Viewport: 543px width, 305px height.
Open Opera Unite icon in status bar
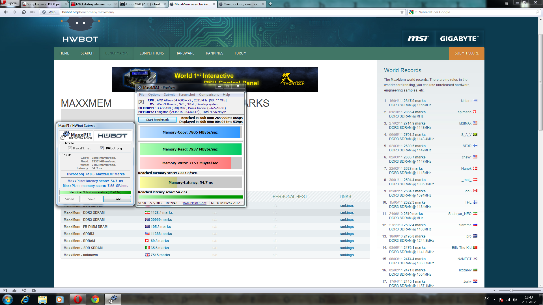coord(24,291)
